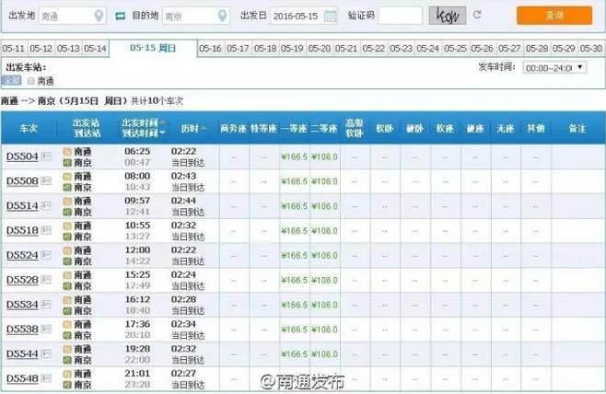Screen dimensions: 606x394
Task: Swap departure and destination stations
Action: [122, 16]
